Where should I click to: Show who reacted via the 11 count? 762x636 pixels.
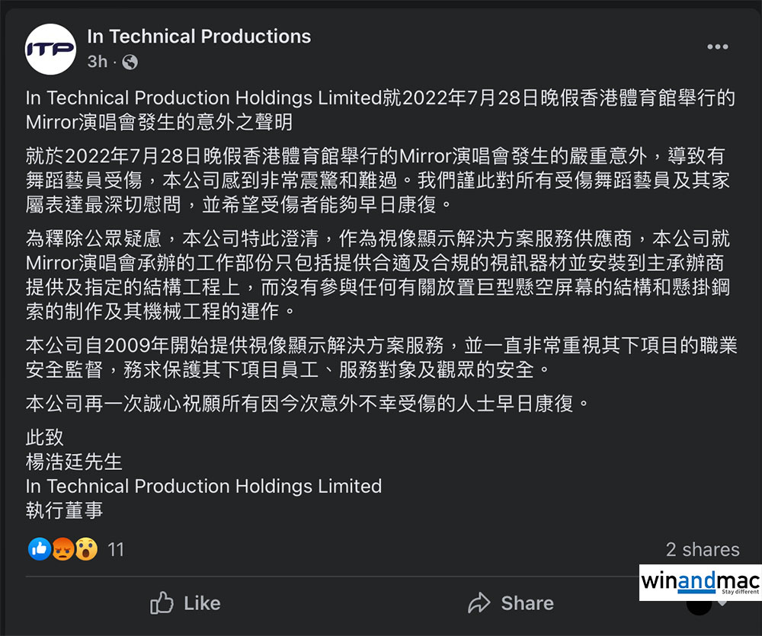pos(116,549)
